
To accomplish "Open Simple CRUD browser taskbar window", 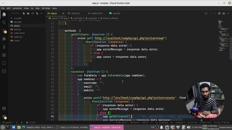I will [x=38, y=127].
